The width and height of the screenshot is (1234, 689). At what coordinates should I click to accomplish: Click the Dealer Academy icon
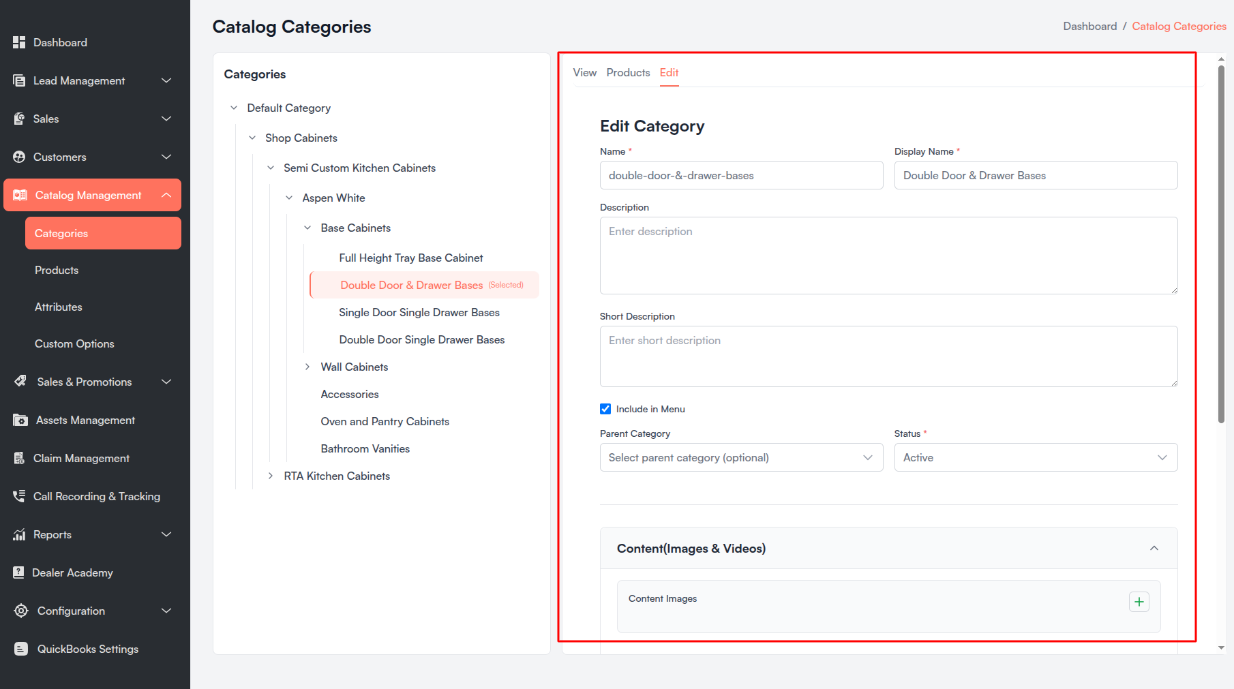(19, 572)
